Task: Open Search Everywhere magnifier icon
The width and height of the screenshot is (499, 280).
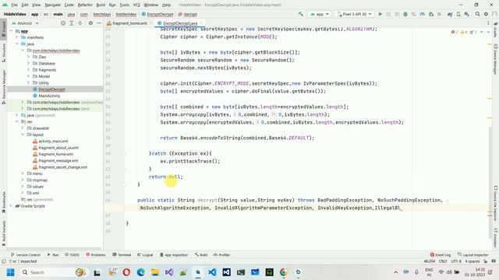Action: [478, 14]
